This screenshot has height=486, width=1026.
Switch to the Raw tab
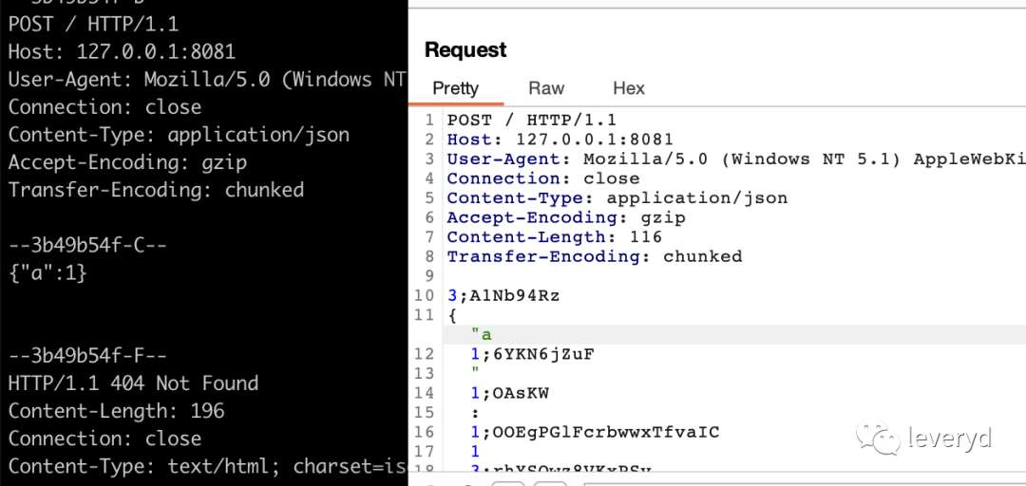coord(546,88)
